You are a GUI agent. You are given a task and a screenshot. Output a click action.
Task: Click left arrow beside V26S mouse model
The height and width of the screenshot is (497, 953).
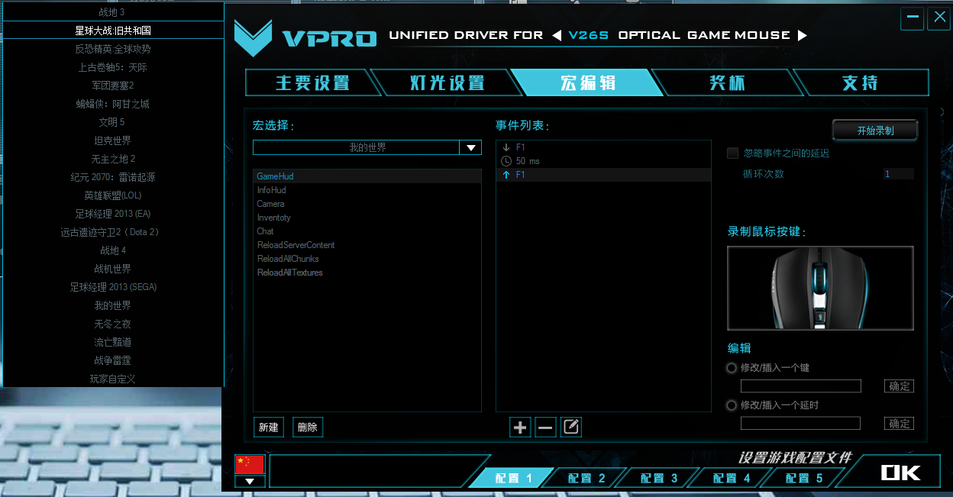point(557,35)
